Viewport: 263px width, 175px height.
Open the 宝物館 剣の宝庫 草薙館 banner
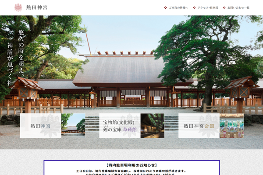point(131,126)
